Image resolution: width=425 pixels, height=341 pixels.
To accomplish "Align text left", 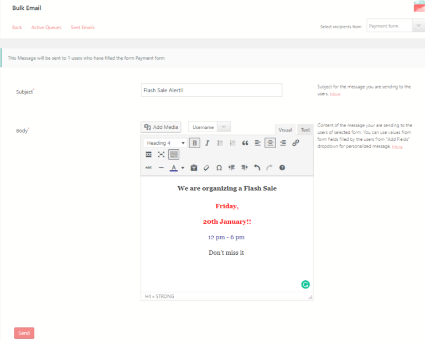I will pyautogui.click(x=257, y=143).
